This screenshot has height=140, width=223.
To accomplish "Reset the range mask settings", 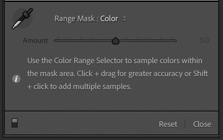I will [x=168, y=124].
